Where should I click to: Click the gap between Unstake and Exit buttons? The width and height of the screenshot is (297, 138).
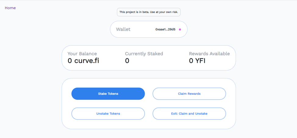click(149, 114)
